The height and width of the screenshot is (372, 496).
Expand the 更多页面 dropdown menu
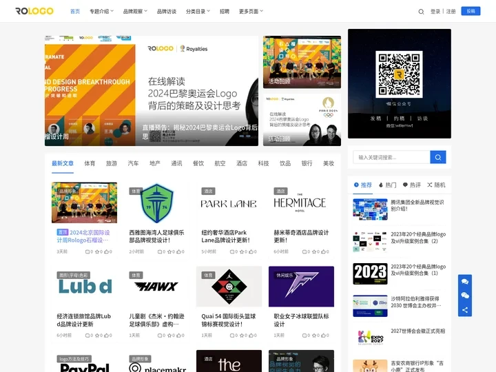[x=251, y=12]
